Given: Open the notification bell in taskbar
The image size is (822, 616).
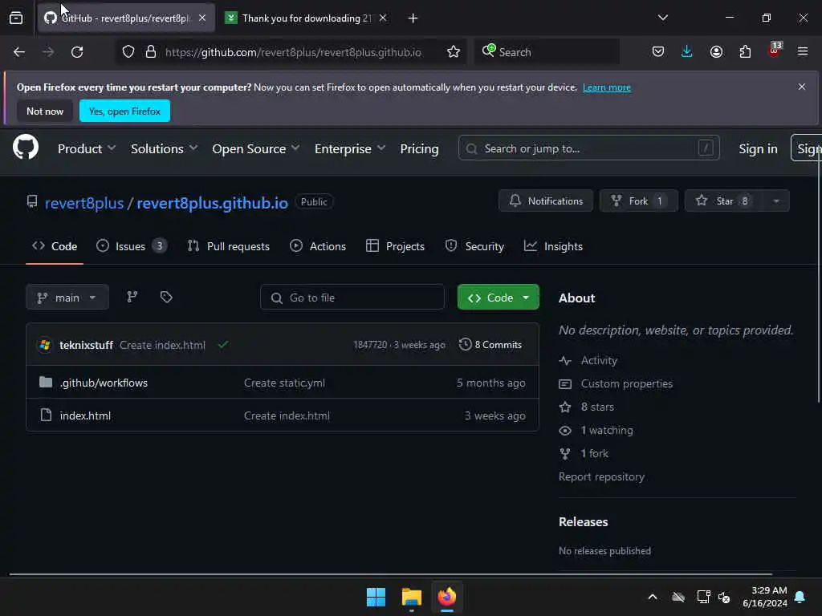Looking at the screenshot, I should tap(800, 597).
